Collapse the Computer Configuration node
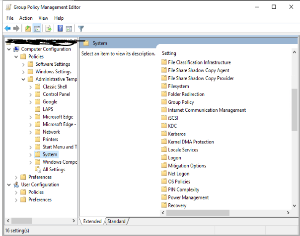The width and height of the screenshot is (300, 236). (x=9, y=49)
